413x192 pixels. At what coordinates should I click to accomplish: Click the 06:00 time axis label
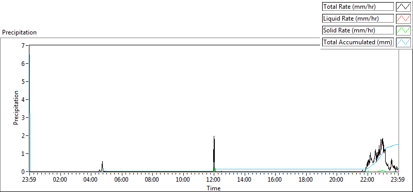click(x=122, y=180)
